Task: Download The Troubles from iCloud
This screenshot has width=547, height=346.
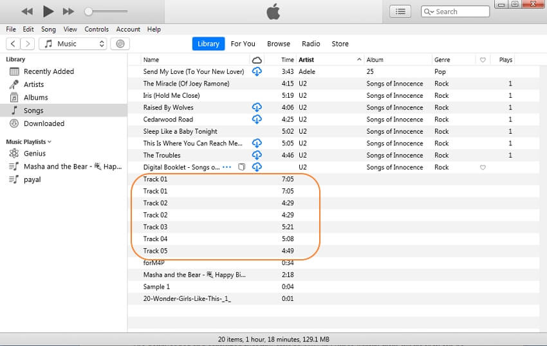Action: click(x=257, y=155)
